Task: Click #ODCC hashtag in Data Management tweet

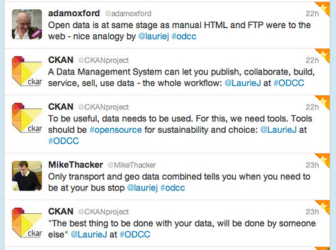Action: [x=289, y=83]
